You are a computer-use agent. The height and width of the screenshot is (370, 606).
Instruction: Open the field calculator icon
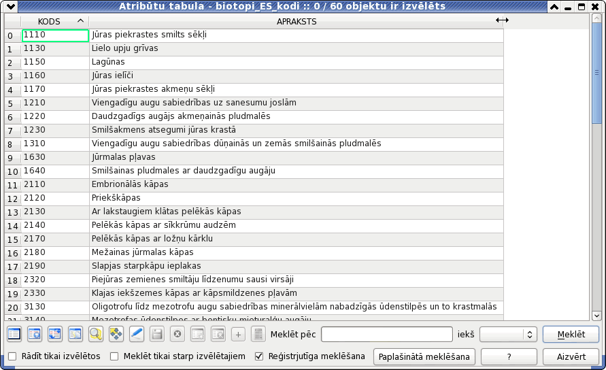(258, 334)
